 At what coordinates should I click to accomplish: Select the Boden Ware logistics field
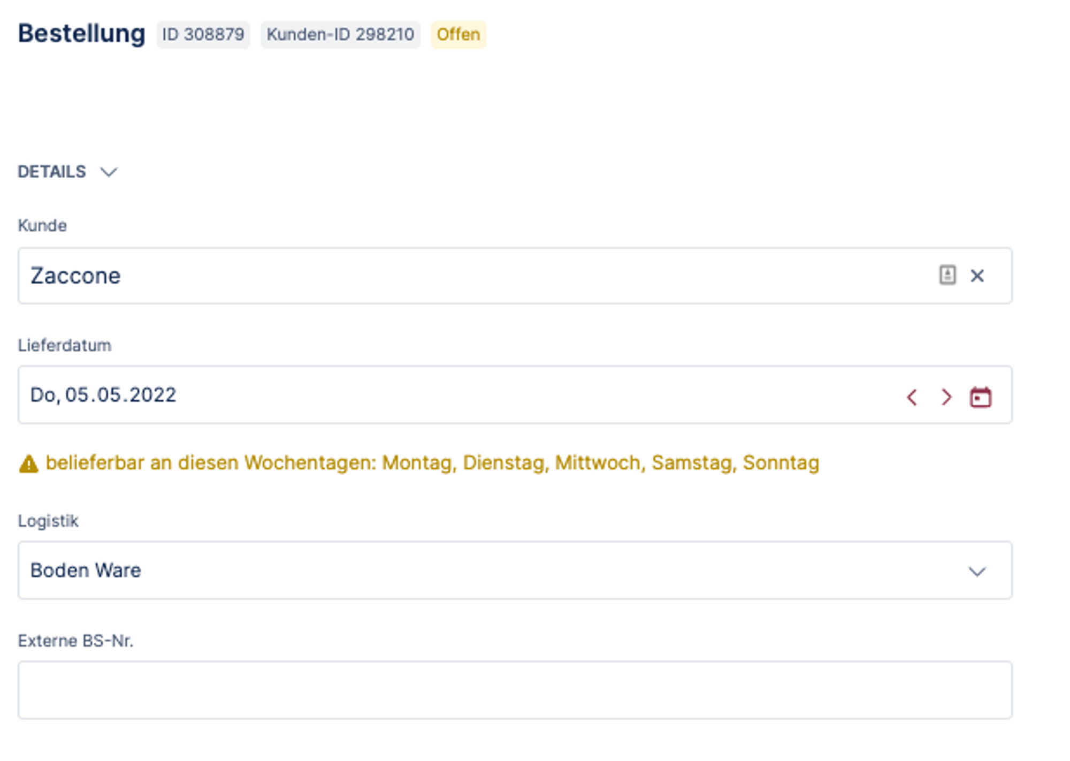click(x=481, y=570)
